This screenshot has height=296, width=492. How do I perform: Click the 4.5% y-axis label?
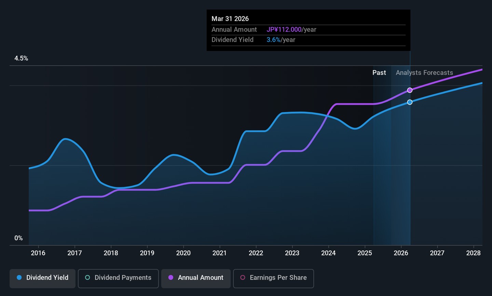(x=21, y=58)
